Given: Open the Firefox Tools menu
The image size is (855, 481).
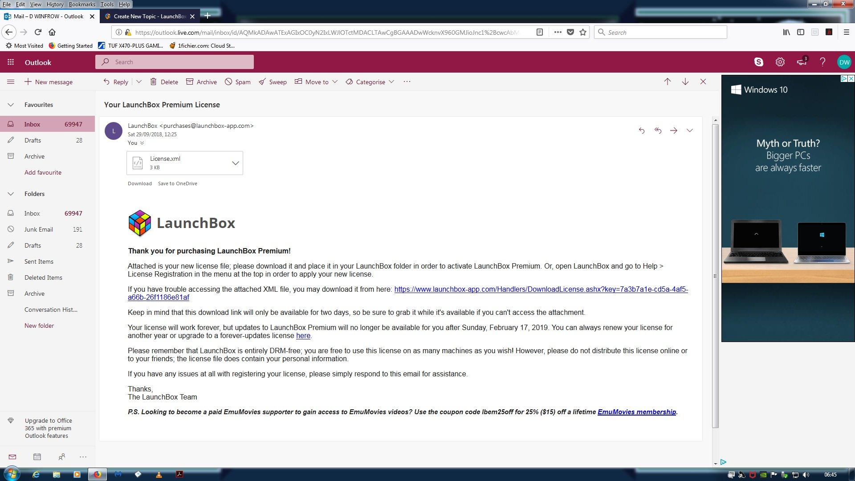Looking at the screenshot, I should coord(107,4).
